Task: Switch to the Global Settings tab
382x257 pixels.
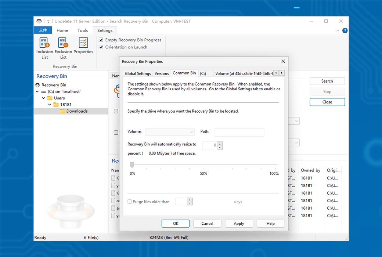Action: click(x=138, y=73)
